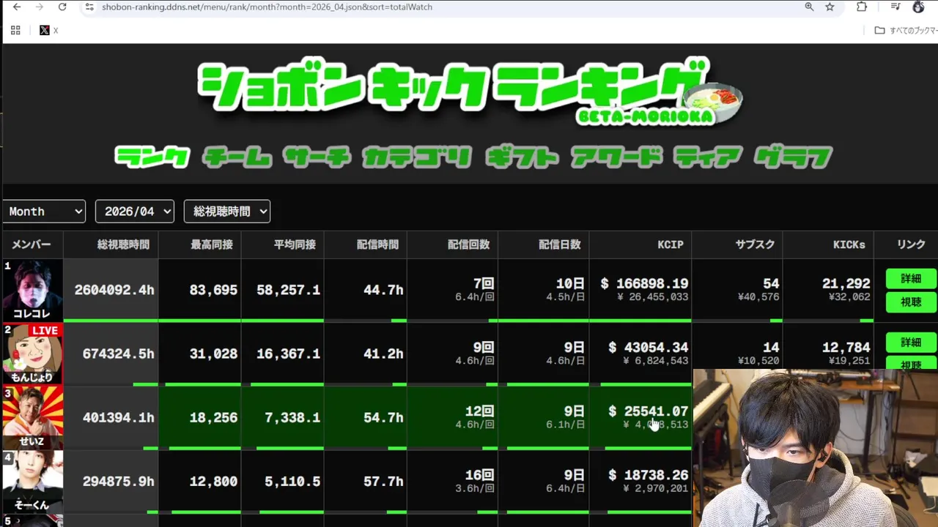The image size is (938, 527).
Task: Open もんじょり's avatar thumbnail
Action: pos(32,354)
